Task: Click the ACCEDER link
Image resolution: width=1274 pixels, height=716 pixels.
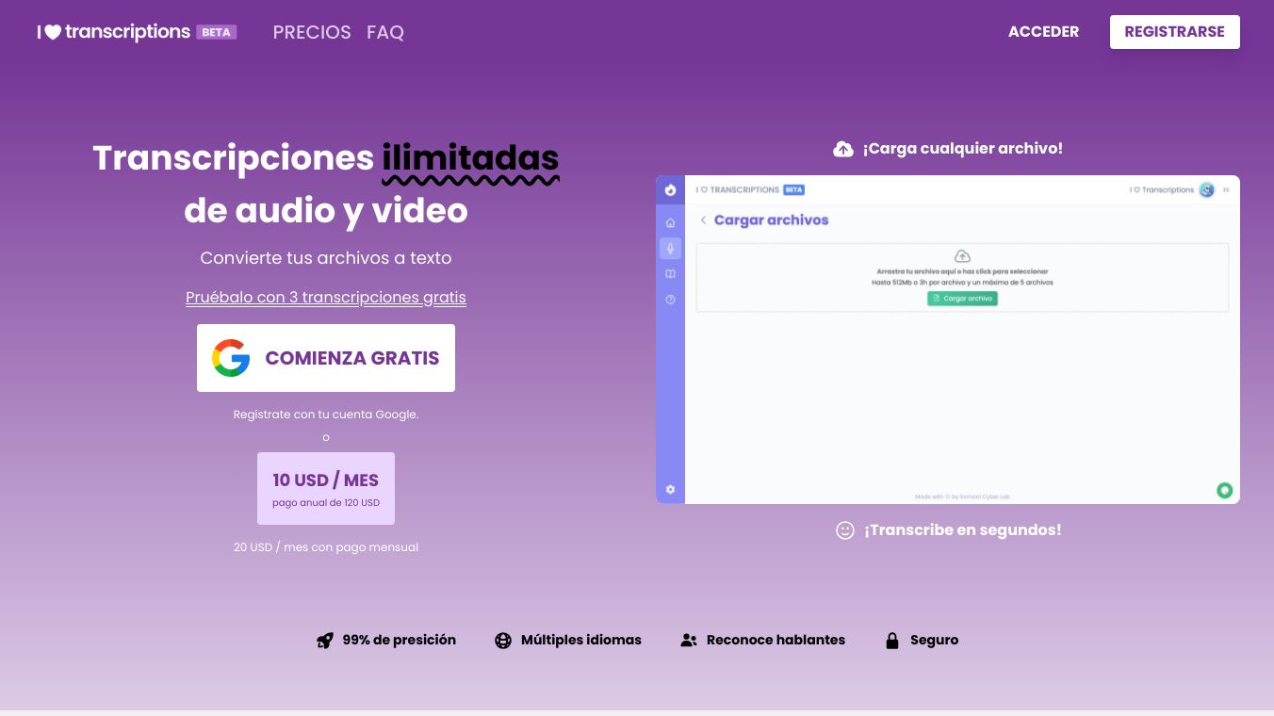Action: 1043,32
